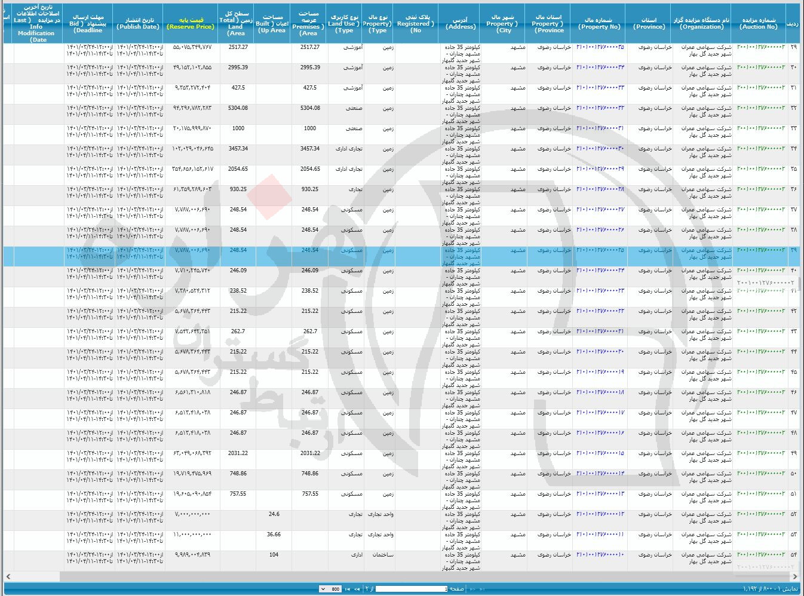Image resolution: width=804 pixels, height=596 pixels.
Task: Click the Built Up Area column header
Action: (x=273, y=23)
